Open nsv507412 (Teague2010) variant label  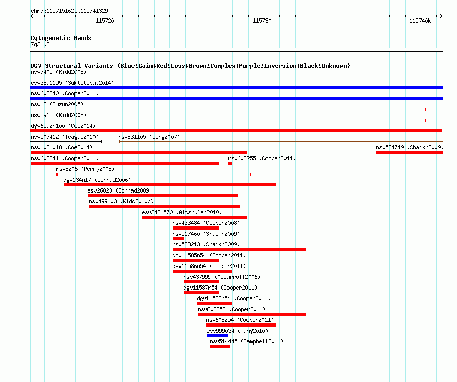click(x=65, y=137)
